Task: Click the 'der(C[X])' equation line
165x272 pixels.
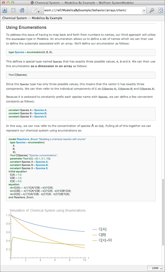Action: click(40, 194)
